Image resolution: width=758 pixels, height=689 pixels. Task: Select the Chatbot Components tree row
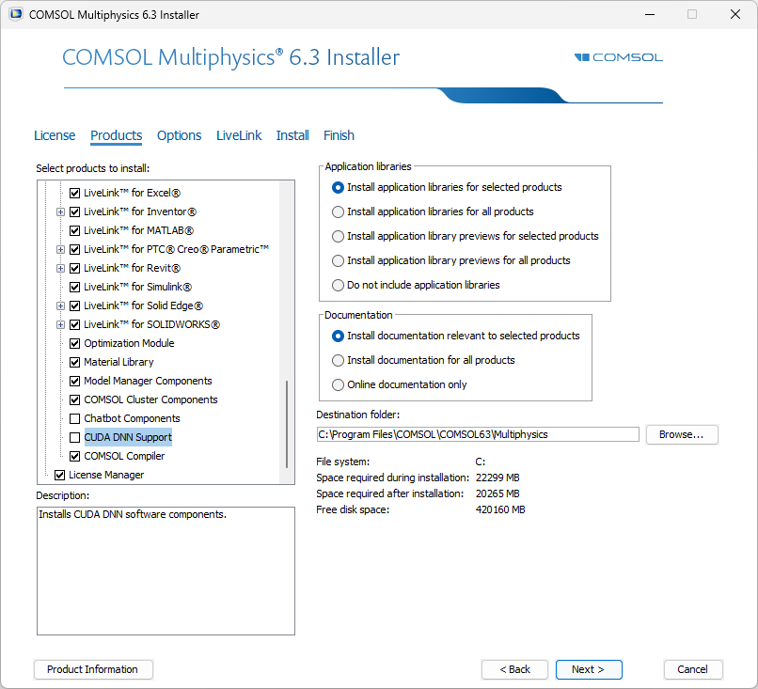pyautogui.click(x=132, y=419)
